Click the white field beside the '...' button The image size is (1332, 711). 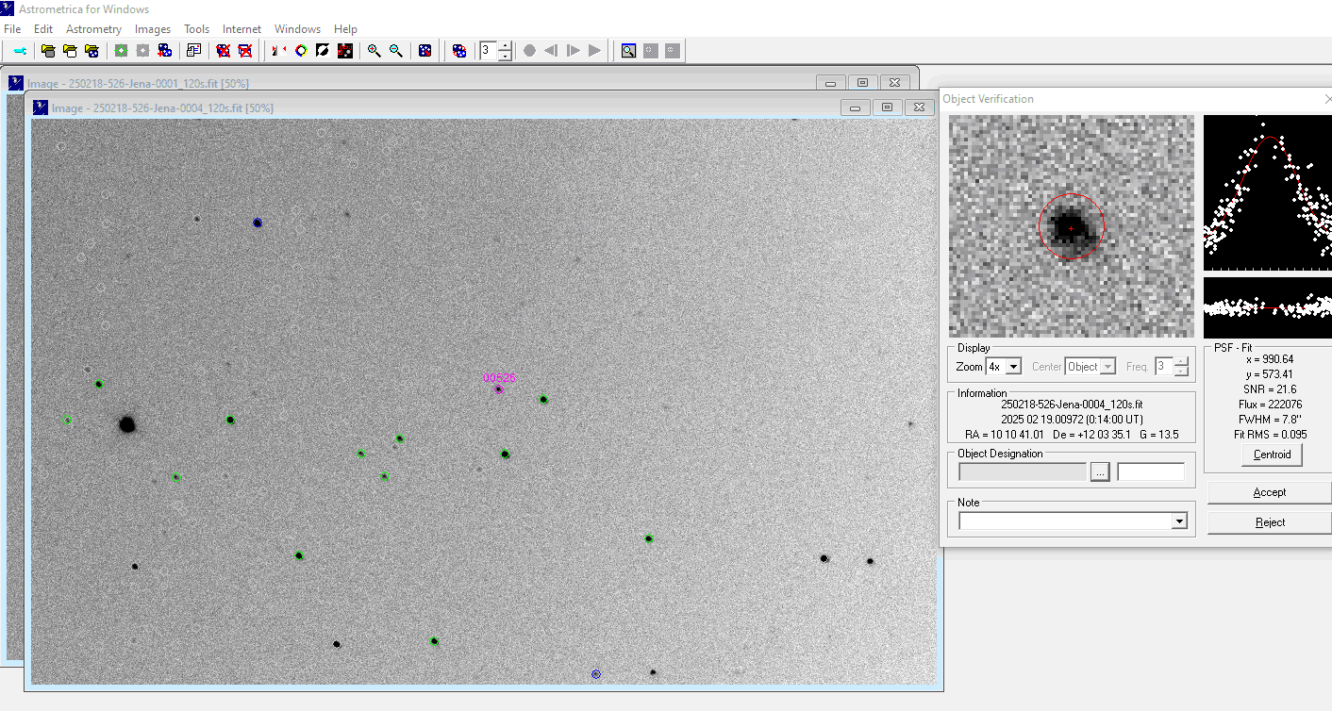pyautogui.click(x=1151, y=471)
